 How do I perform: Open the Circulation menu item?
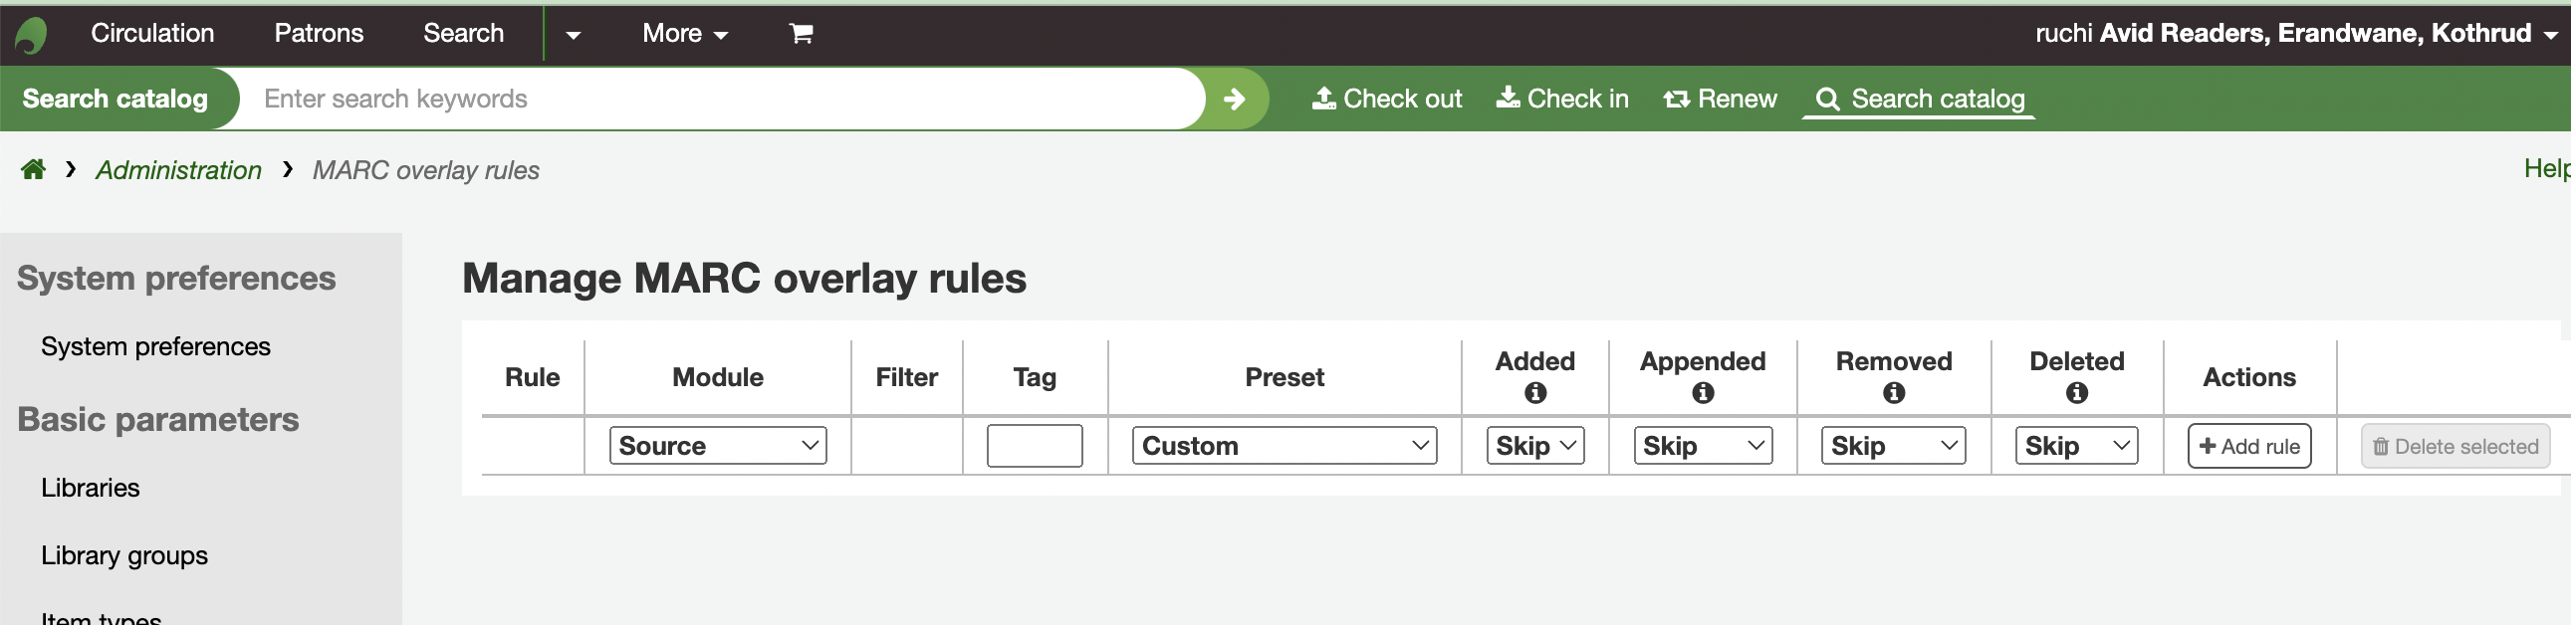152,34
